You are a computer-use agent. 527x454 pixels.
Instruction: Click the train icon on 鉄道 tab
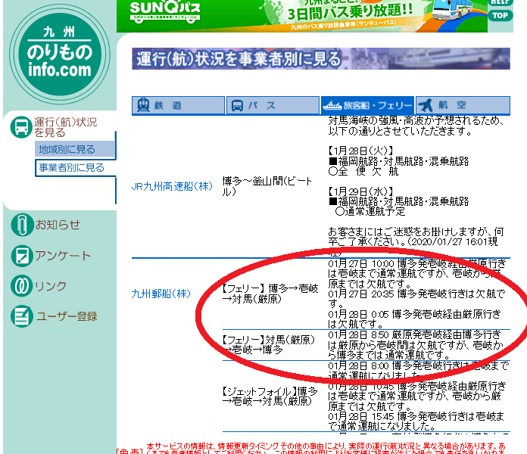[x=143, y=105]
